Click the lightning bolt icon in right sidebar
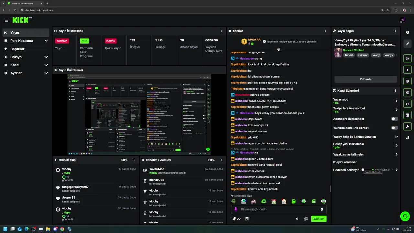 pos(408,70)
